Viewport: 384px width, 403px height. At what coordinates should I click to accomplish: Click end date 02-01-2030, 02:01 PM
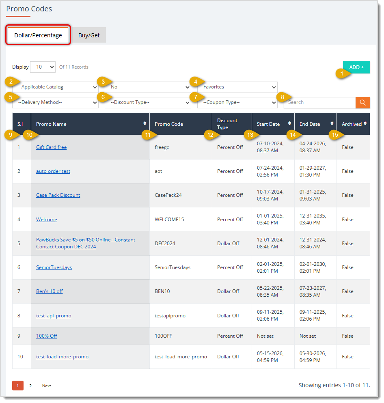pos(313,267)
